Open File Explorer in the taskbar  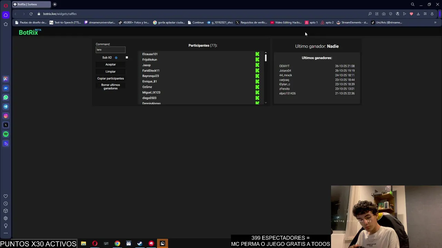click(83, 244)
